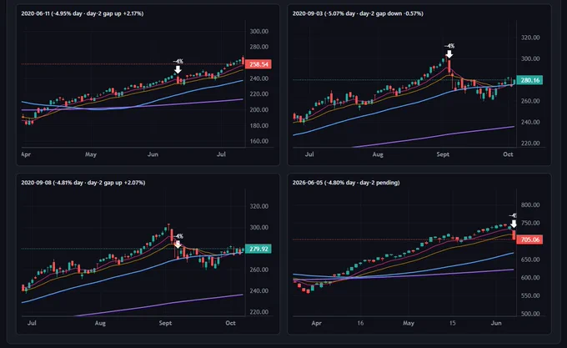Select the 2026-06-05 chart title text

[x=346, y=183]
